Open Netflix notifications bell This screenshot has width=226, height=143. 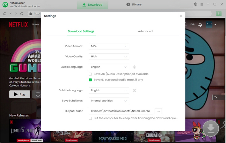click(200, 25)
